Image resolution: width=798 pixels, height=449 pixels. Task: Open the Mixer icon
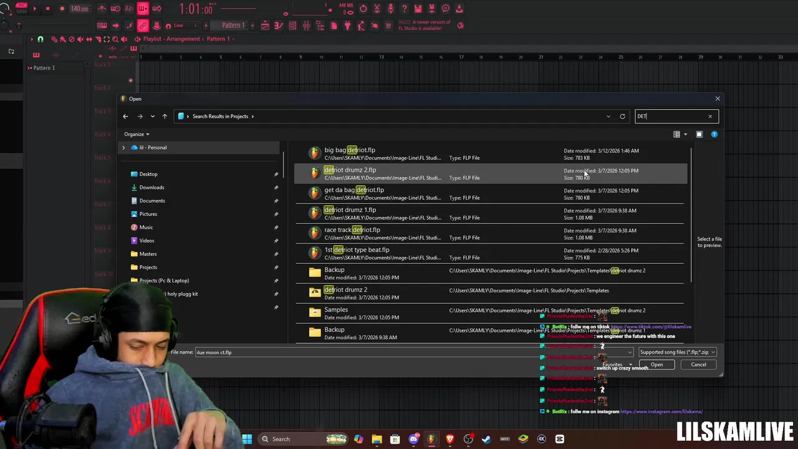[306, 26]
